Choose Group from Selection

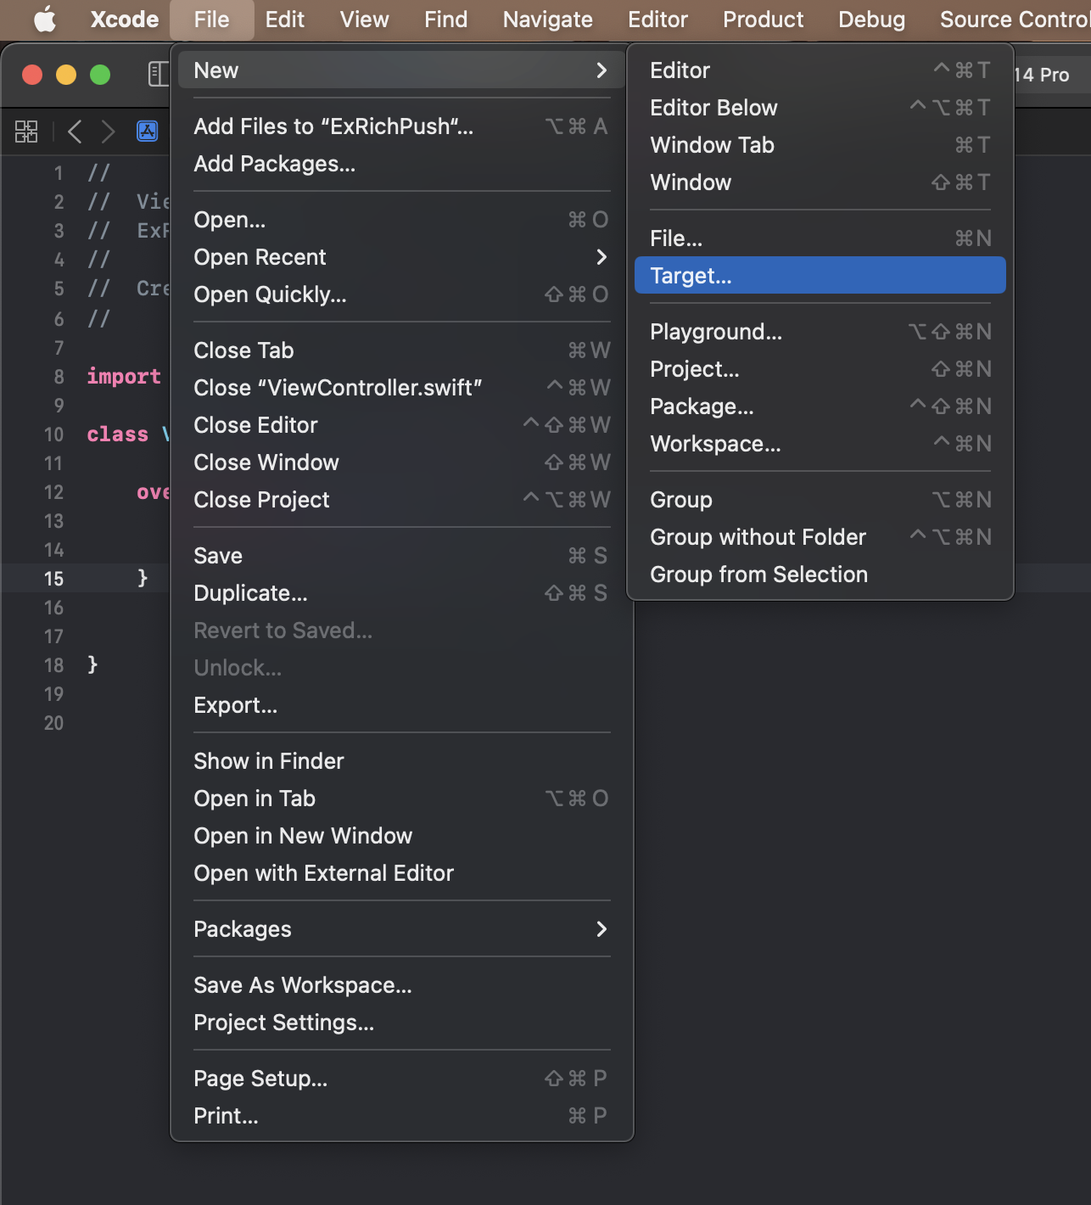point(820,574)
